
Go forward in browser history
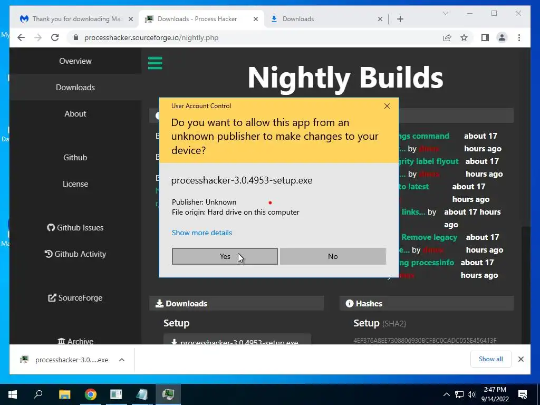[x=38, y=37]
